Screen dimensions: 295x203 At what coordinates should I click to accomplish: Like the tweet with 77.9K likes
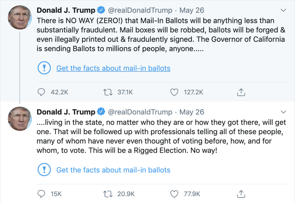174,194
